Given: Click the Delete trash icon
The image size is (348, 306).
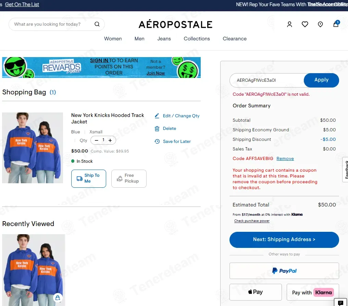Looking at the screenshot, I should click(x=157, y=129).
